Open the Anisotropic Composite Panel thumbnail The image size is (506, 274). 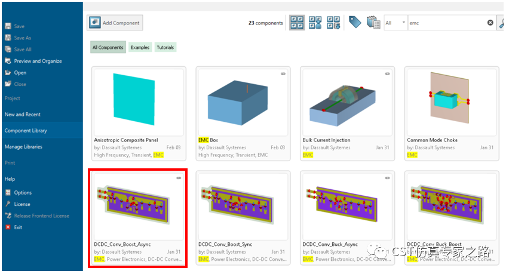point(139,102)
